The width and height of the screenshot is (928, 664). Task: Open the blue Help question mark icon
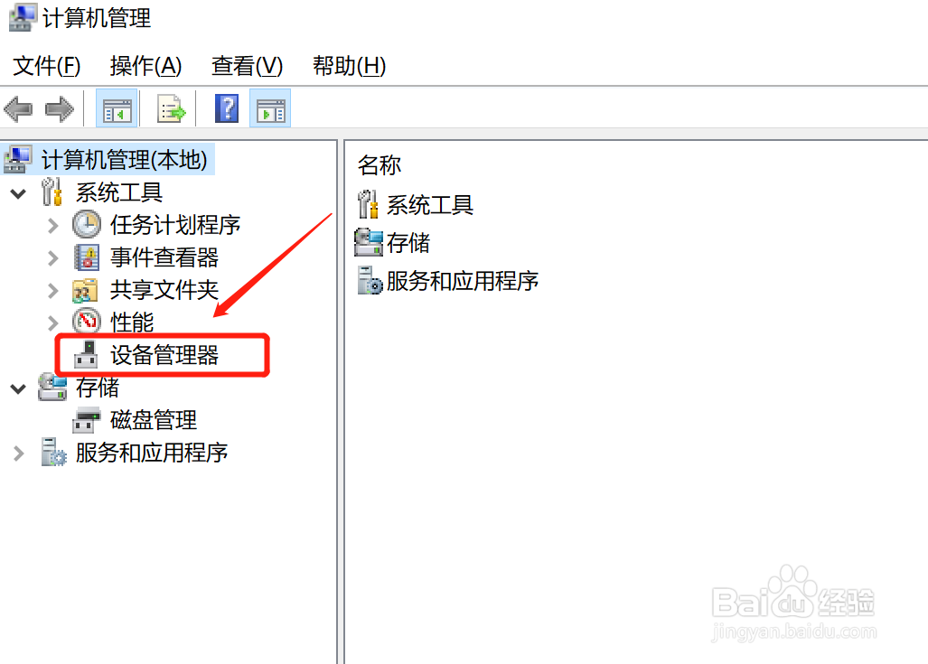click(227, 109)
